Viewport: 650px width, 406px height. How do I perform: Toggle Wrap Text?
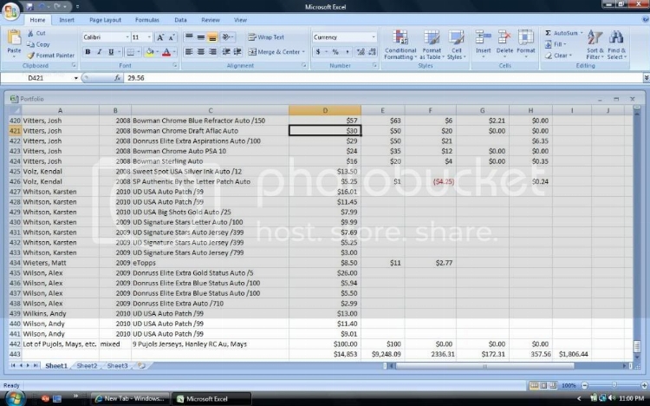click(x=266, y=37)
